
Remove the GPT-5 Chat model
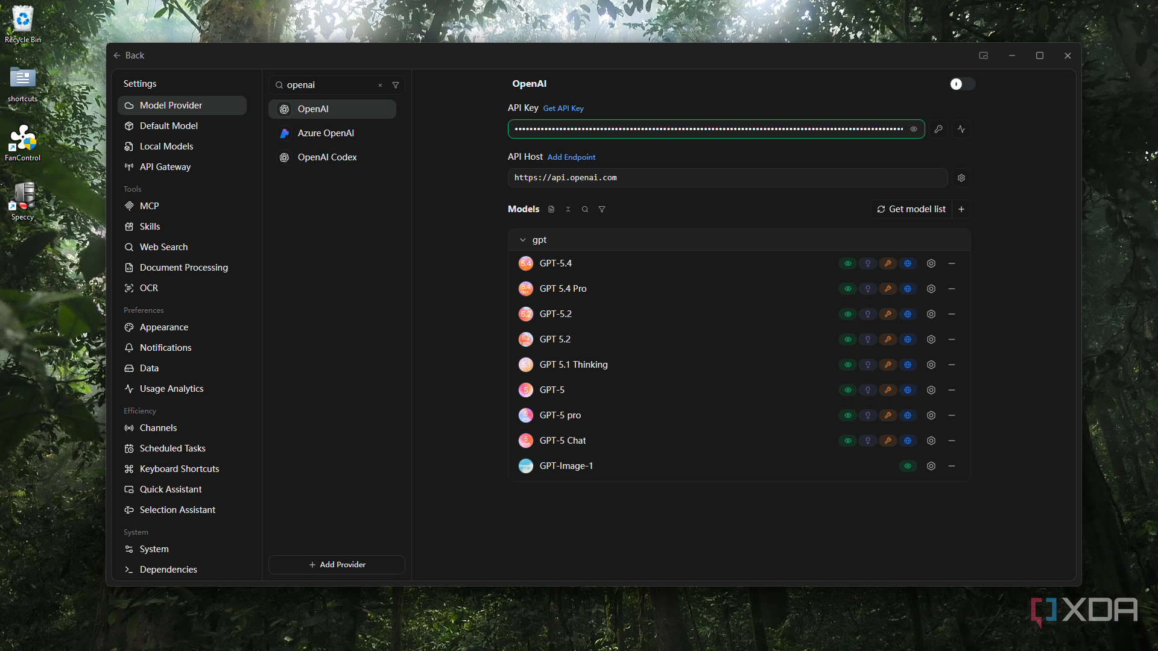[x=952, y=441]
